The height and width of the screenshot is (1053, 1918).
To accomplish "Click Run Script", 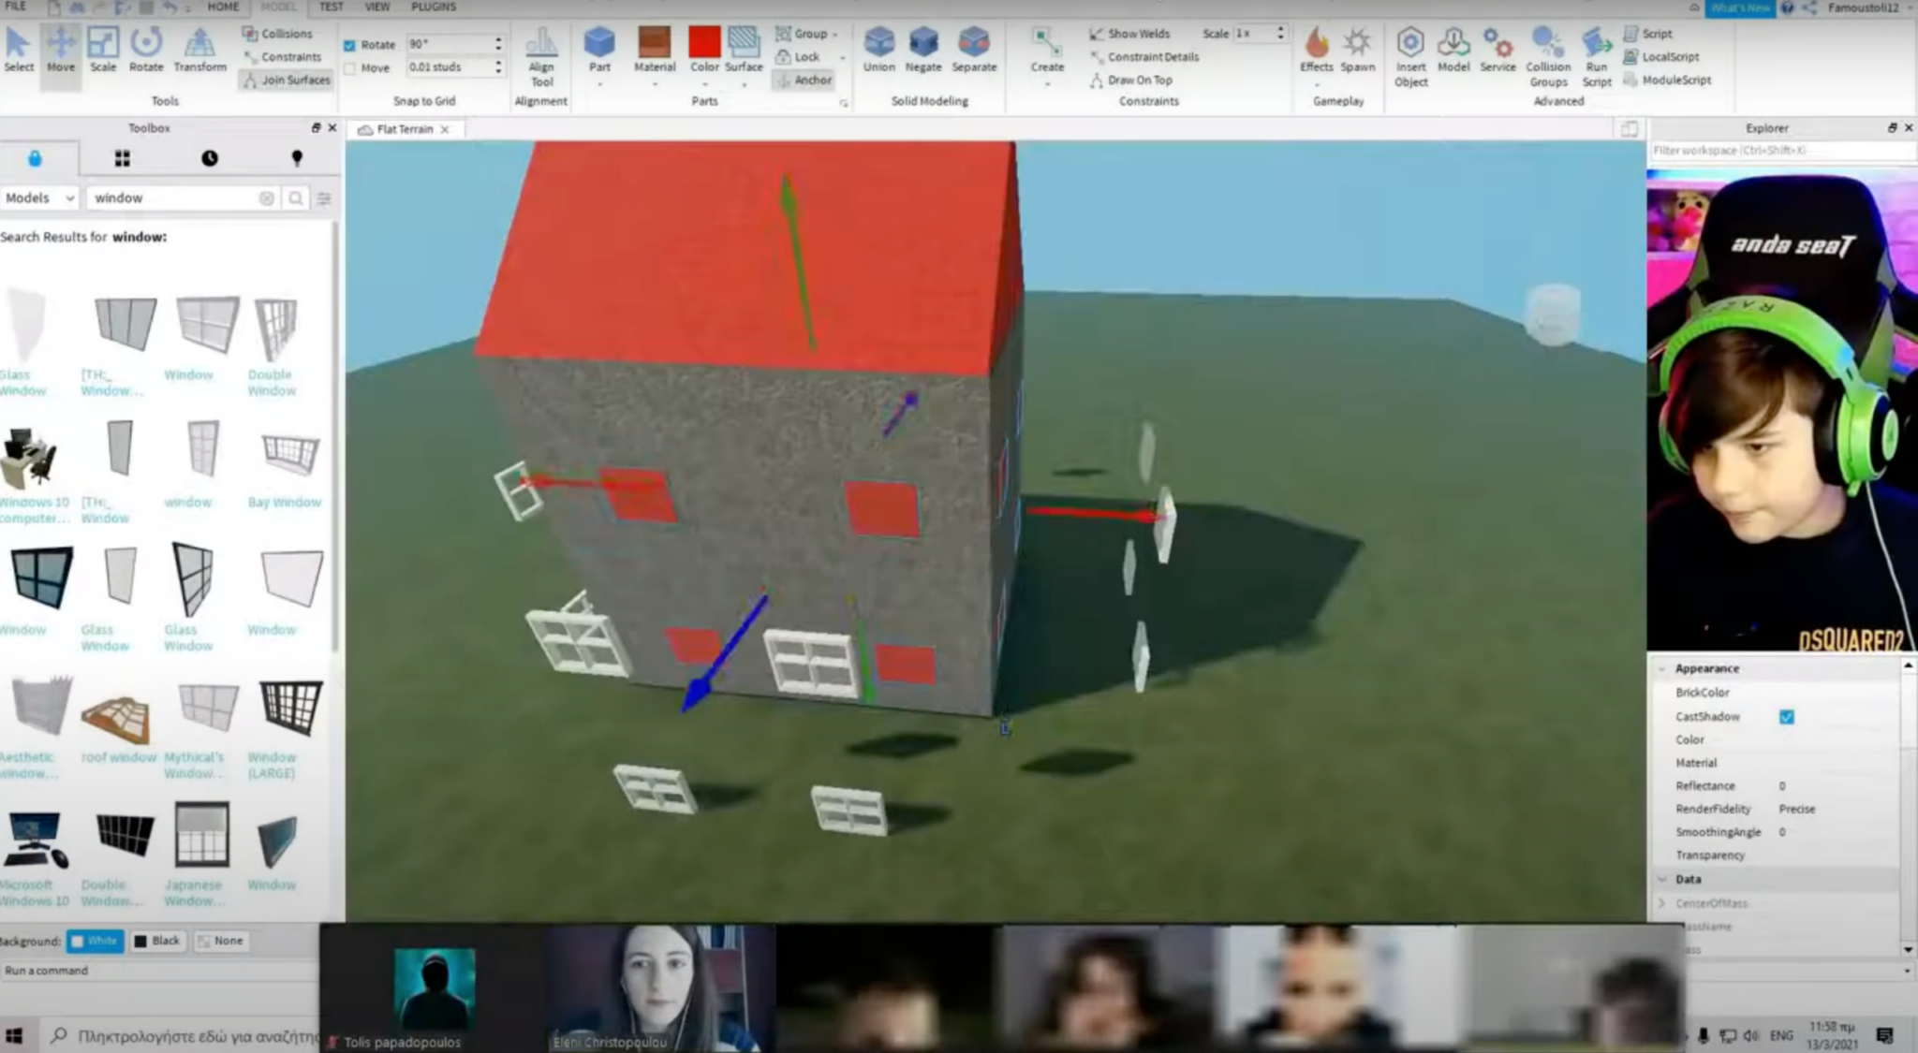I will pyautogui.click(x=1597, y=57).
